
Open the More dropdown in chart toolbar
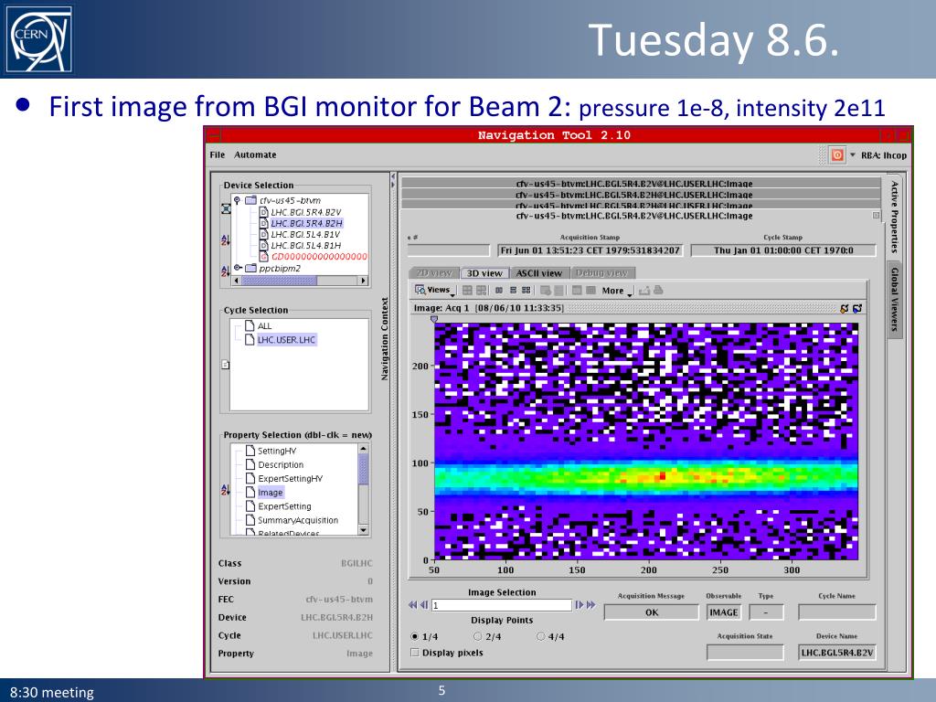[x=616, y=291]
